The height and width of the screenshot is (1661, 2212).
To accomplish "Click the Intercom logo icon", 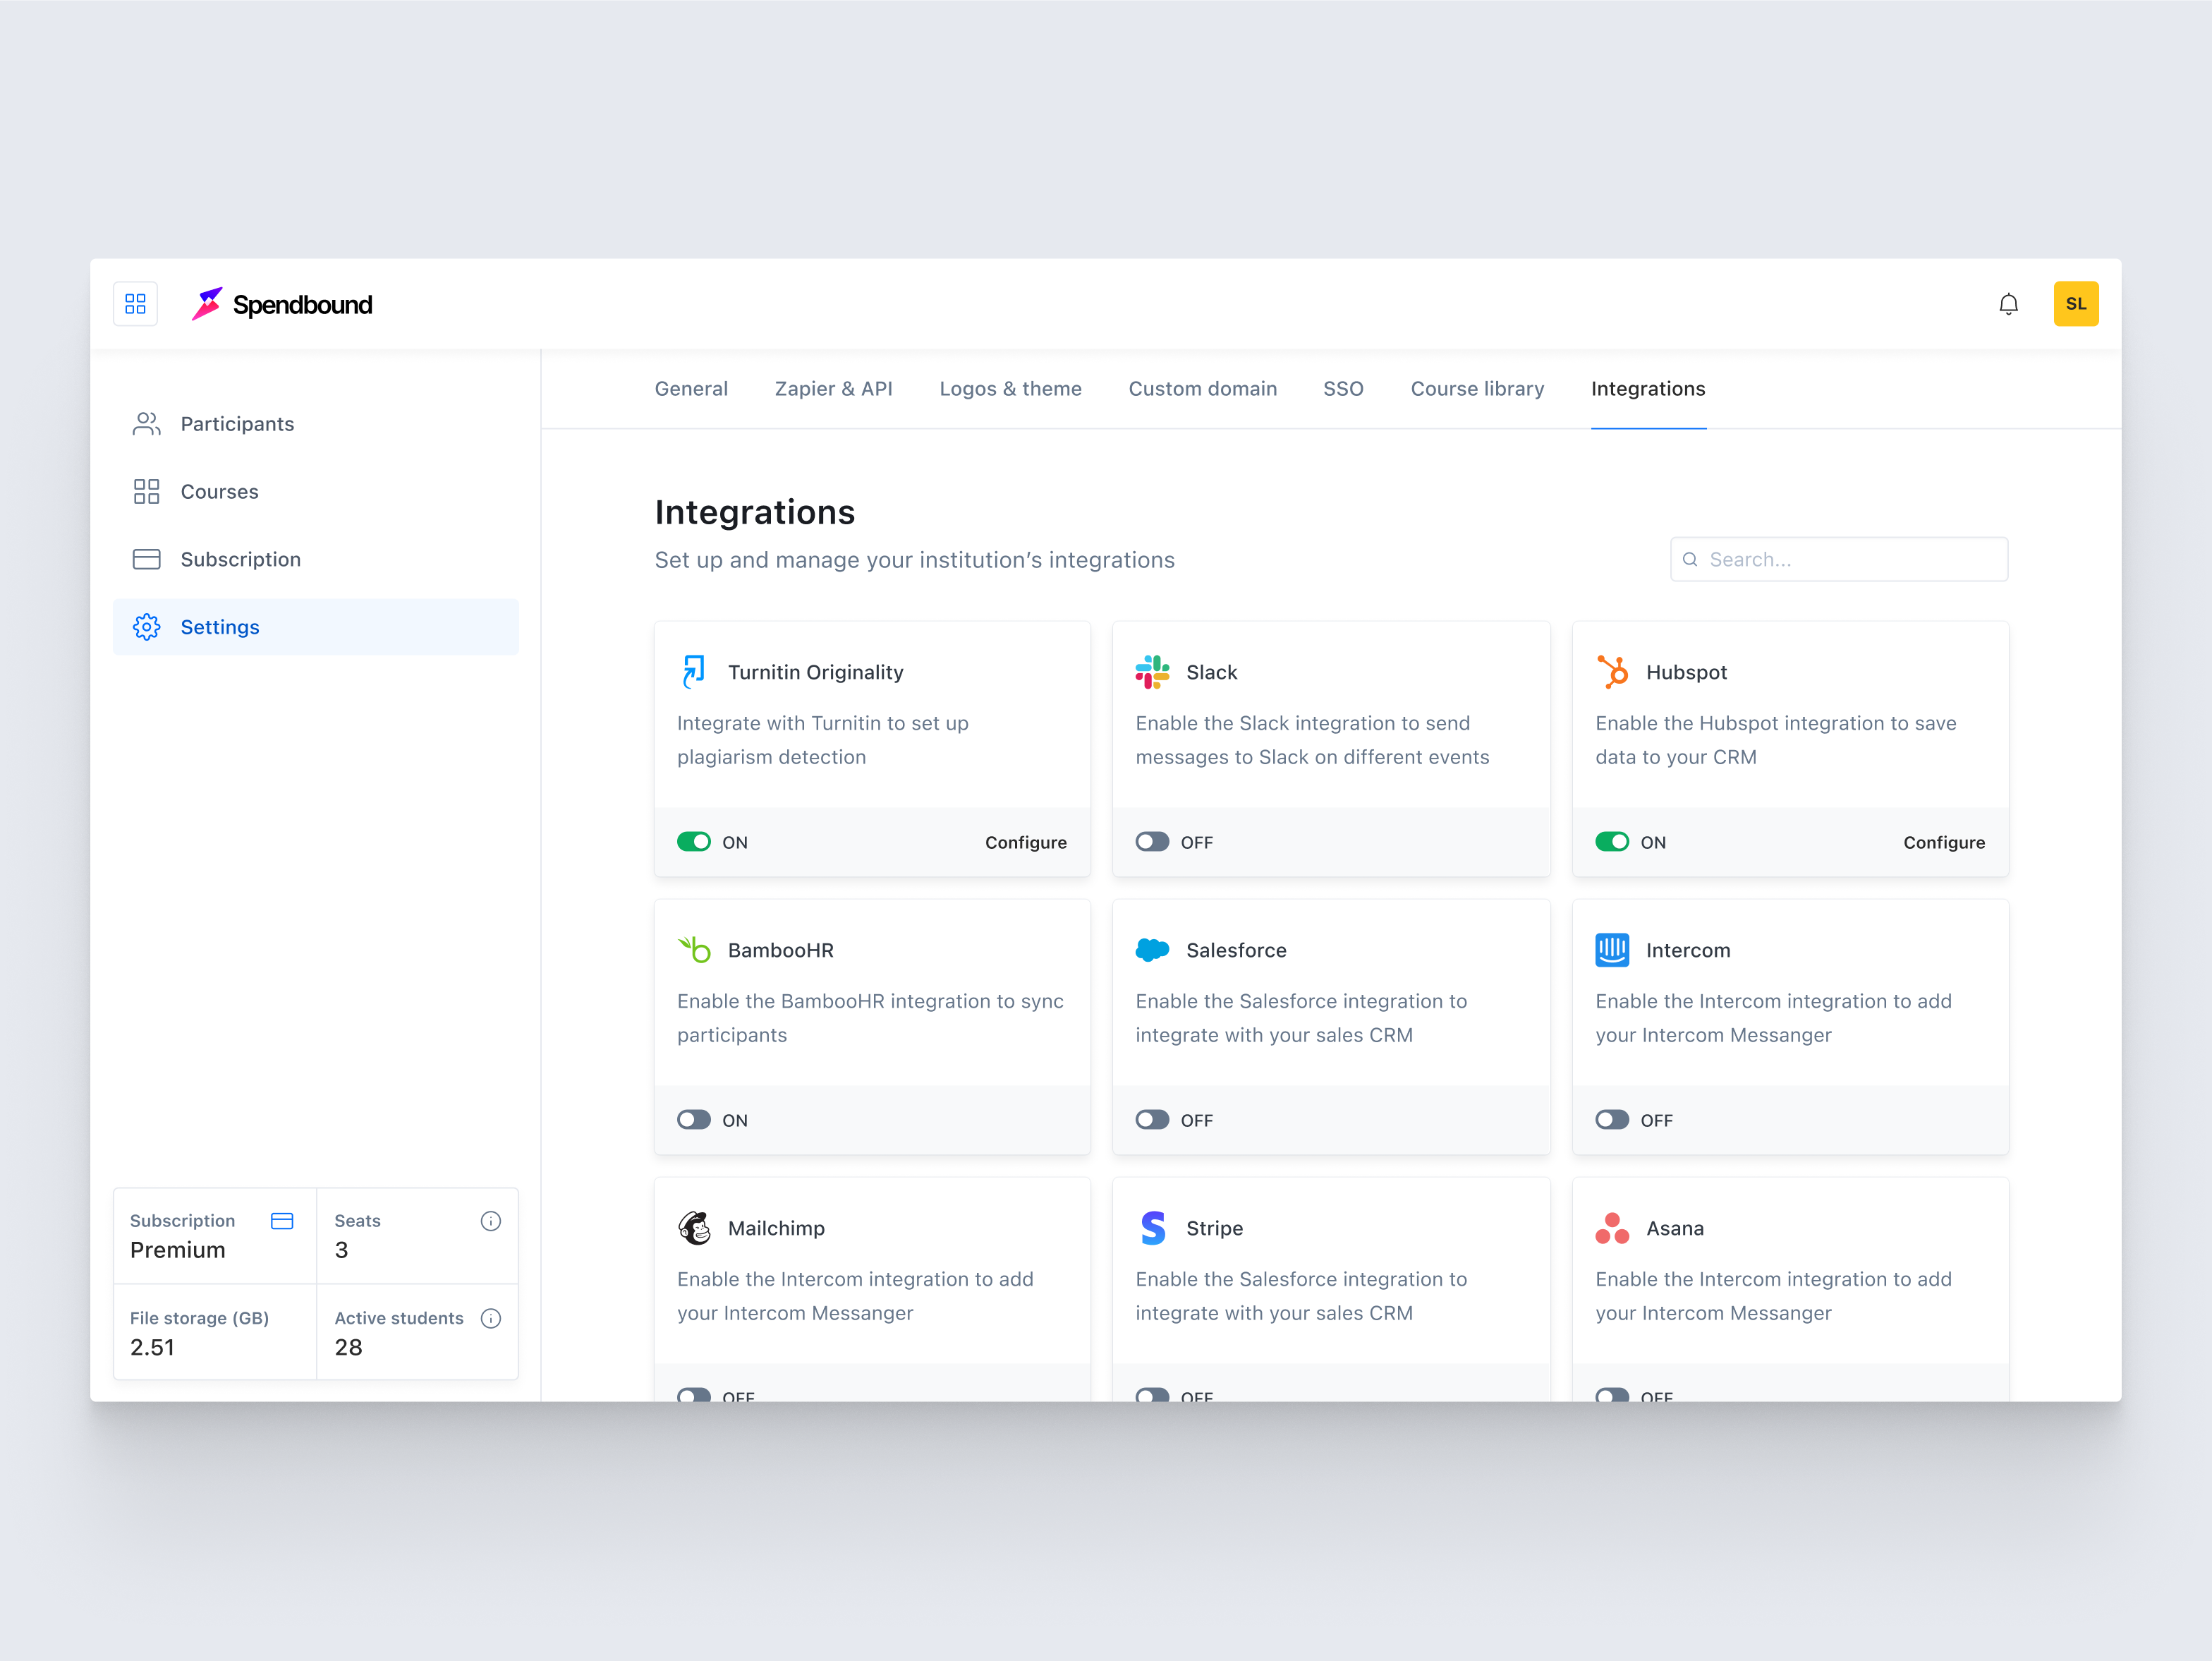I will coord(1612,950).
